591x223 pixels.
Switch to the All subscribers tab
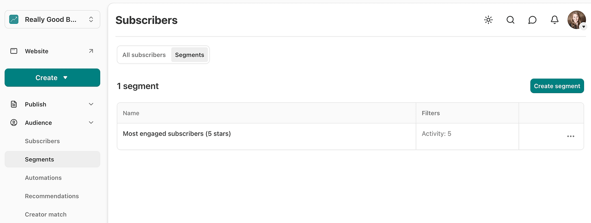pos(144,55)
